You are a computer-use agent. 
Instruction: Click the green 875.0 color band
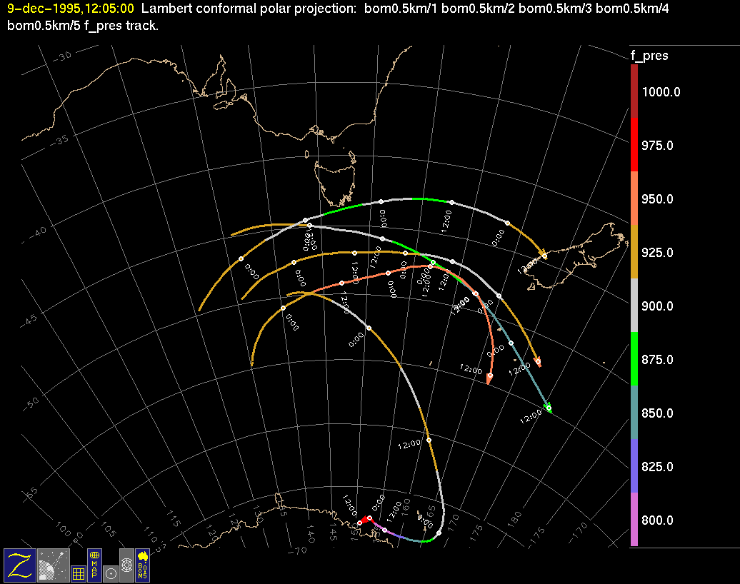[634, 359]
